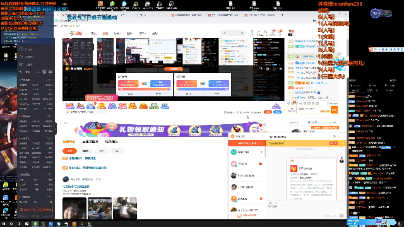Open a new browser tab with the plus button

coord(282,15)
